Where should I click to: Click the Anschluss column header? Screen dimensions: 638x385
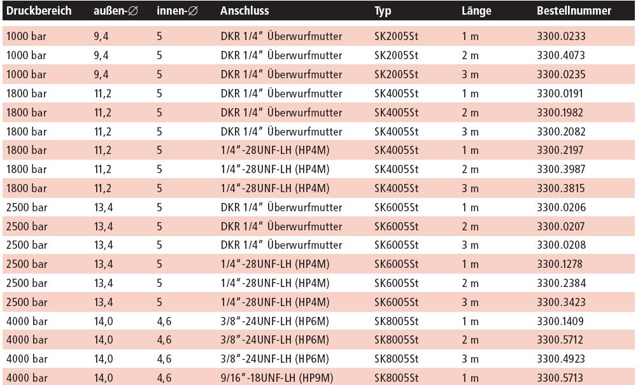[x=245, y=11]
